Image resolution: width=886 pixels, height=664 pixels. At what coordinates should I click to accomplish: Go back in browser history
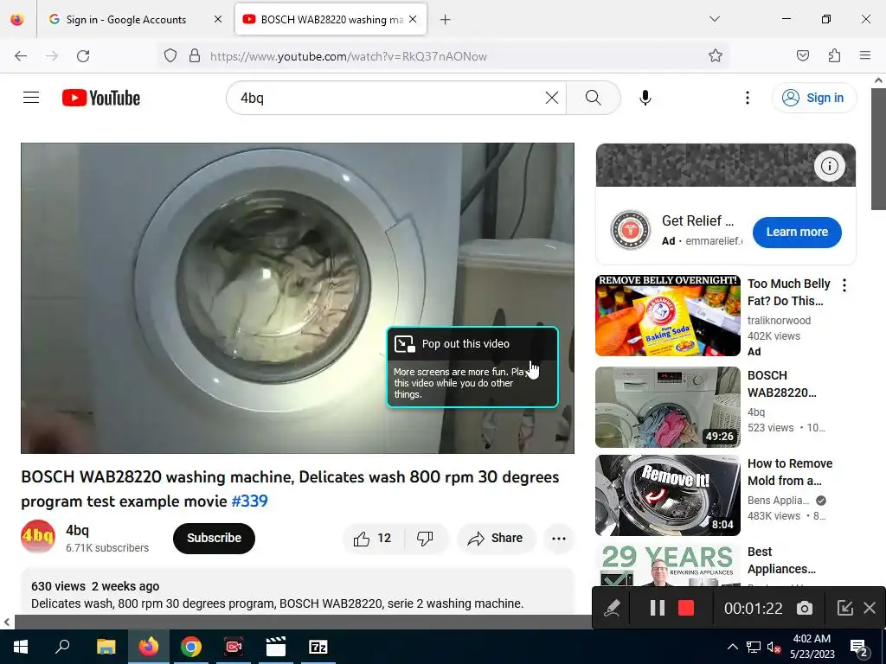tap(21, 56)
